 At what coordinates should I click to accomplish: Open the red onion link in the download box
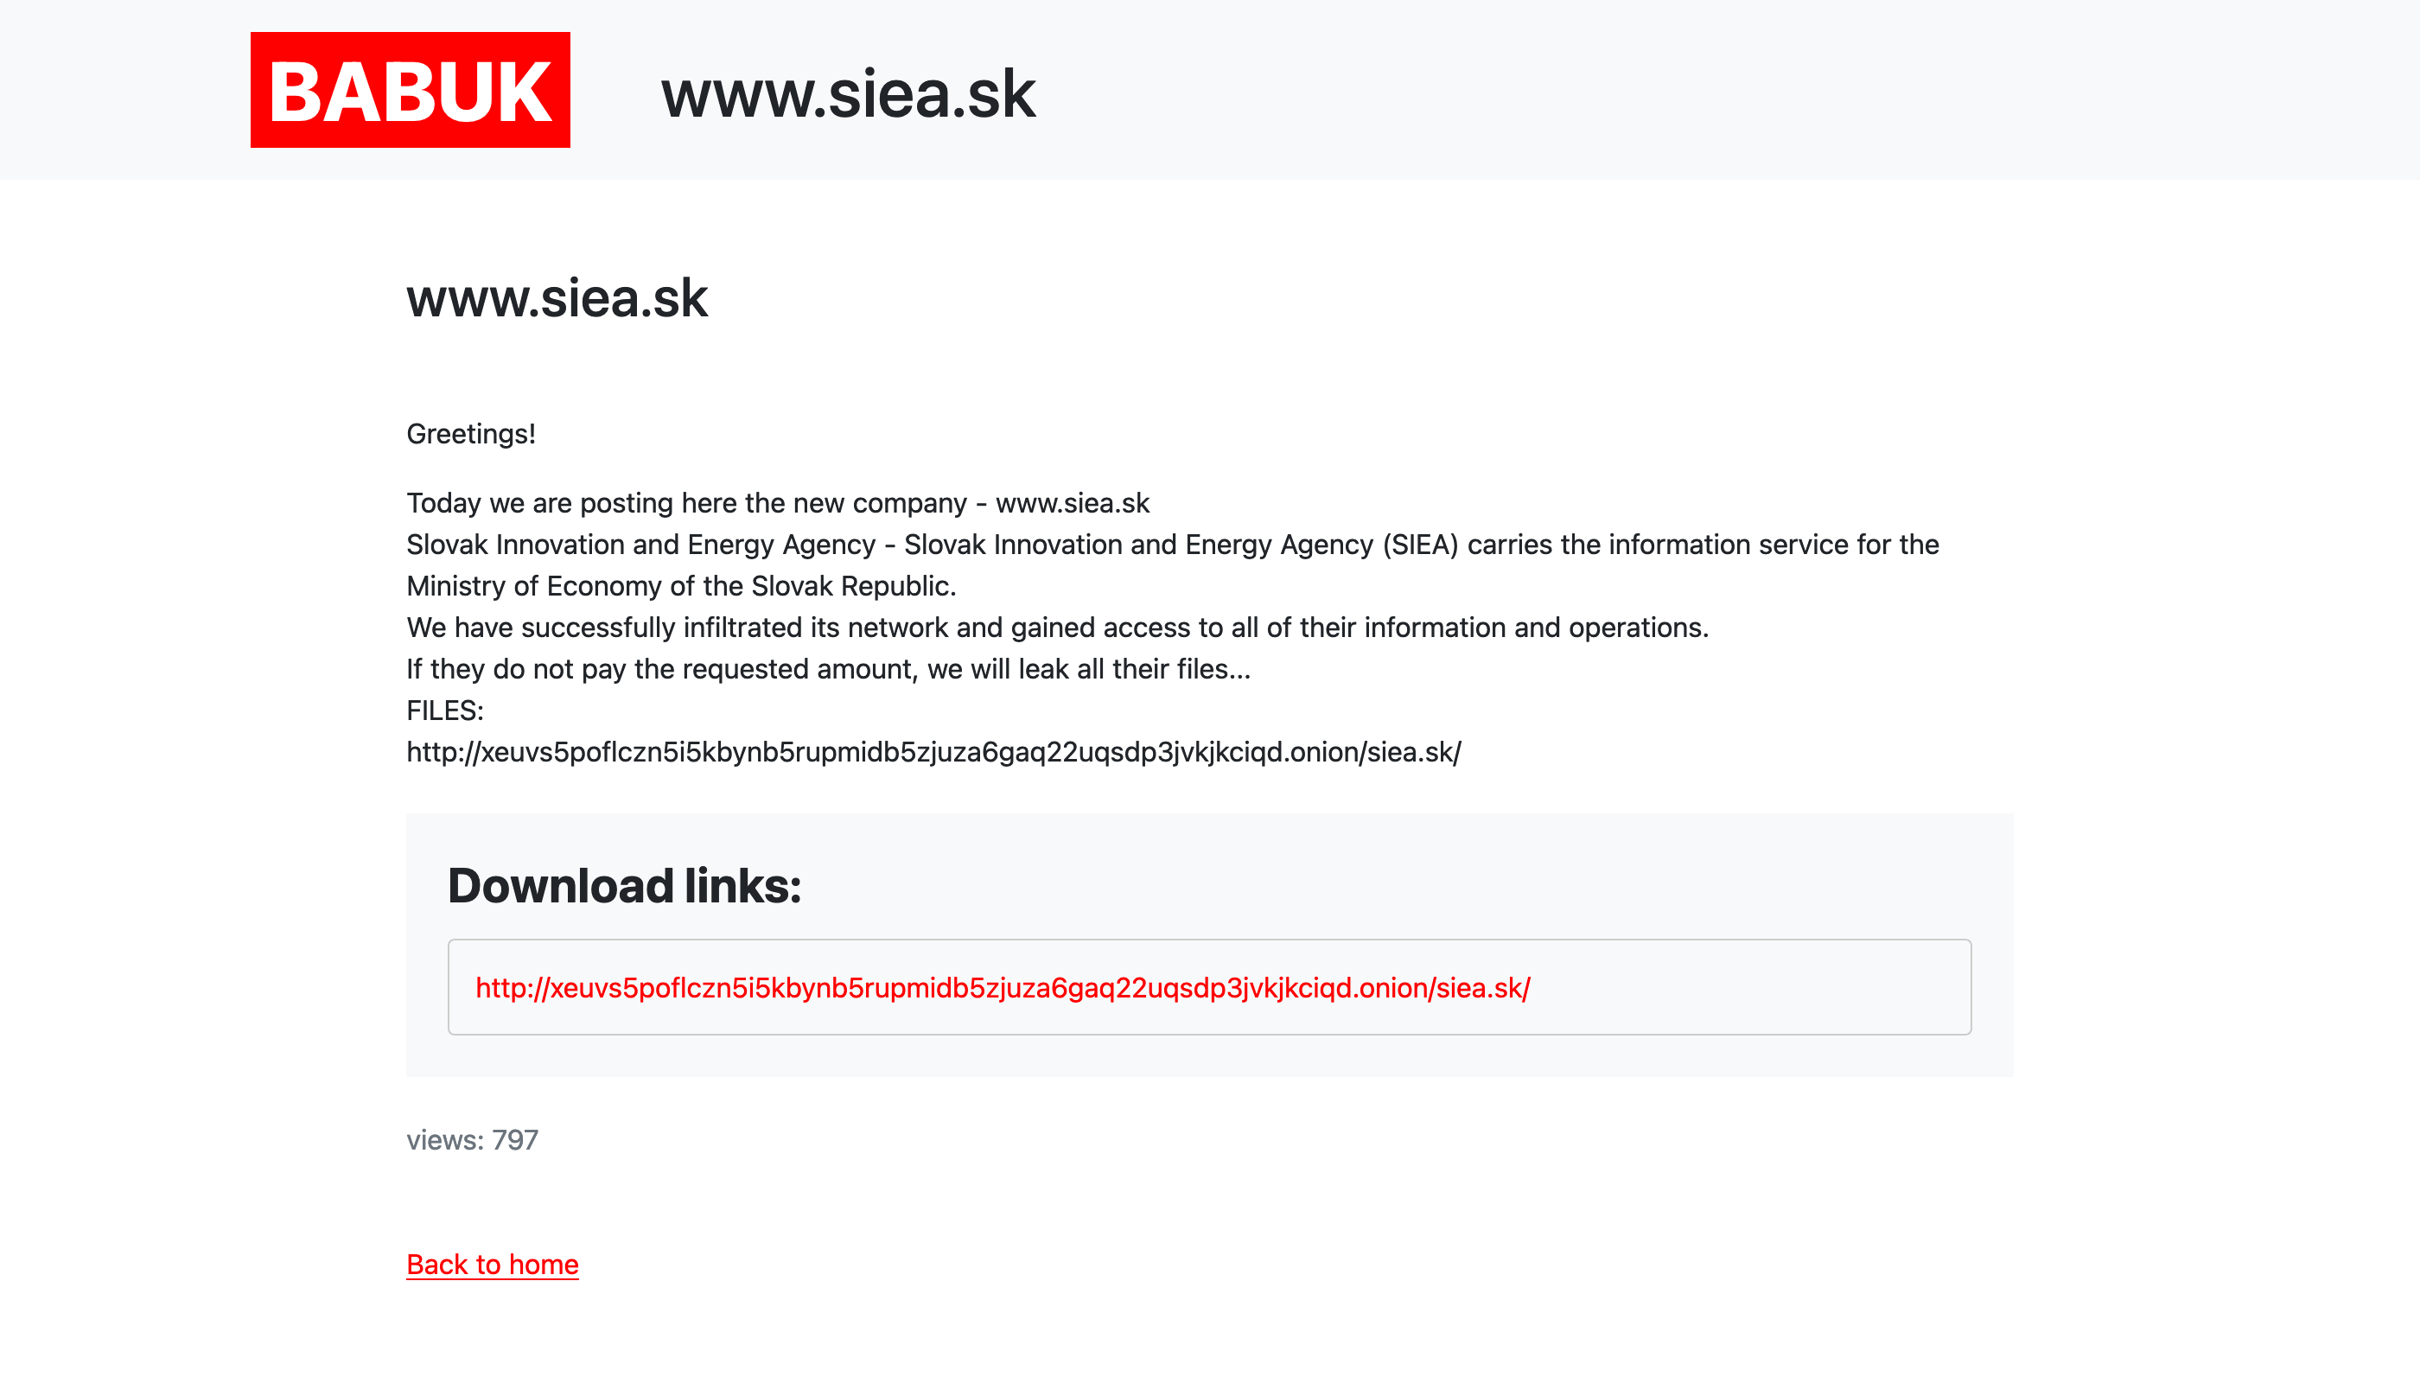tap(1002, 988)
